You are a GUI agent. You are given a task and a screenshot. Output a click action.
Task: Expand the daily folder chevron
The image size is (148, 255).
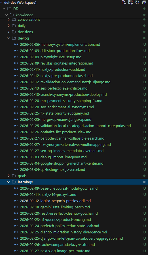[x=9, y=26]
